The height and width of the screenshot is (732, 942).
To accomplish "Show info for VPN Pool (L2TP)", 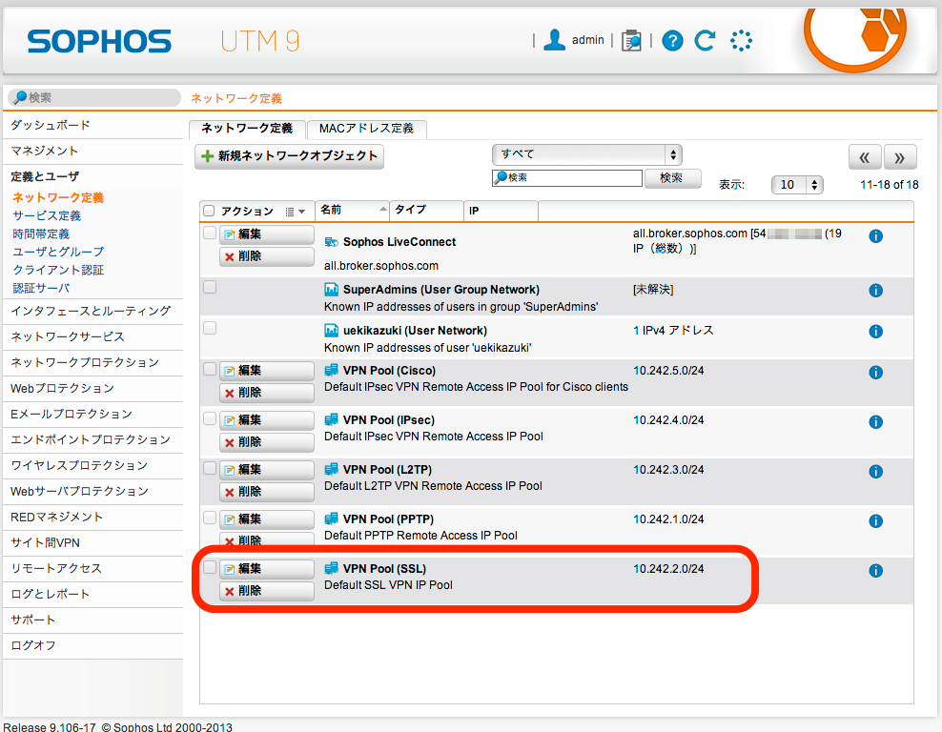I will [876, 472].
